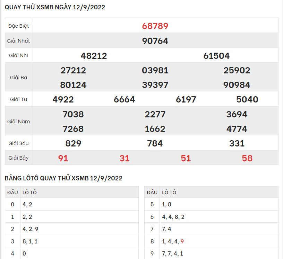Screen dimensions: 283x259
Task: Click the red 9 in đầu 8 row
Action: (182, 242)
